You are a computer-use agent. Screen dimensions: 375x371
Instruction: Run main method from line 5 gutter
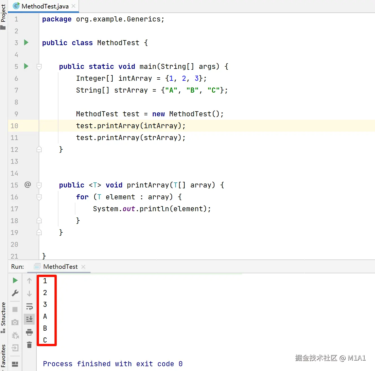(x=26, y=66)
